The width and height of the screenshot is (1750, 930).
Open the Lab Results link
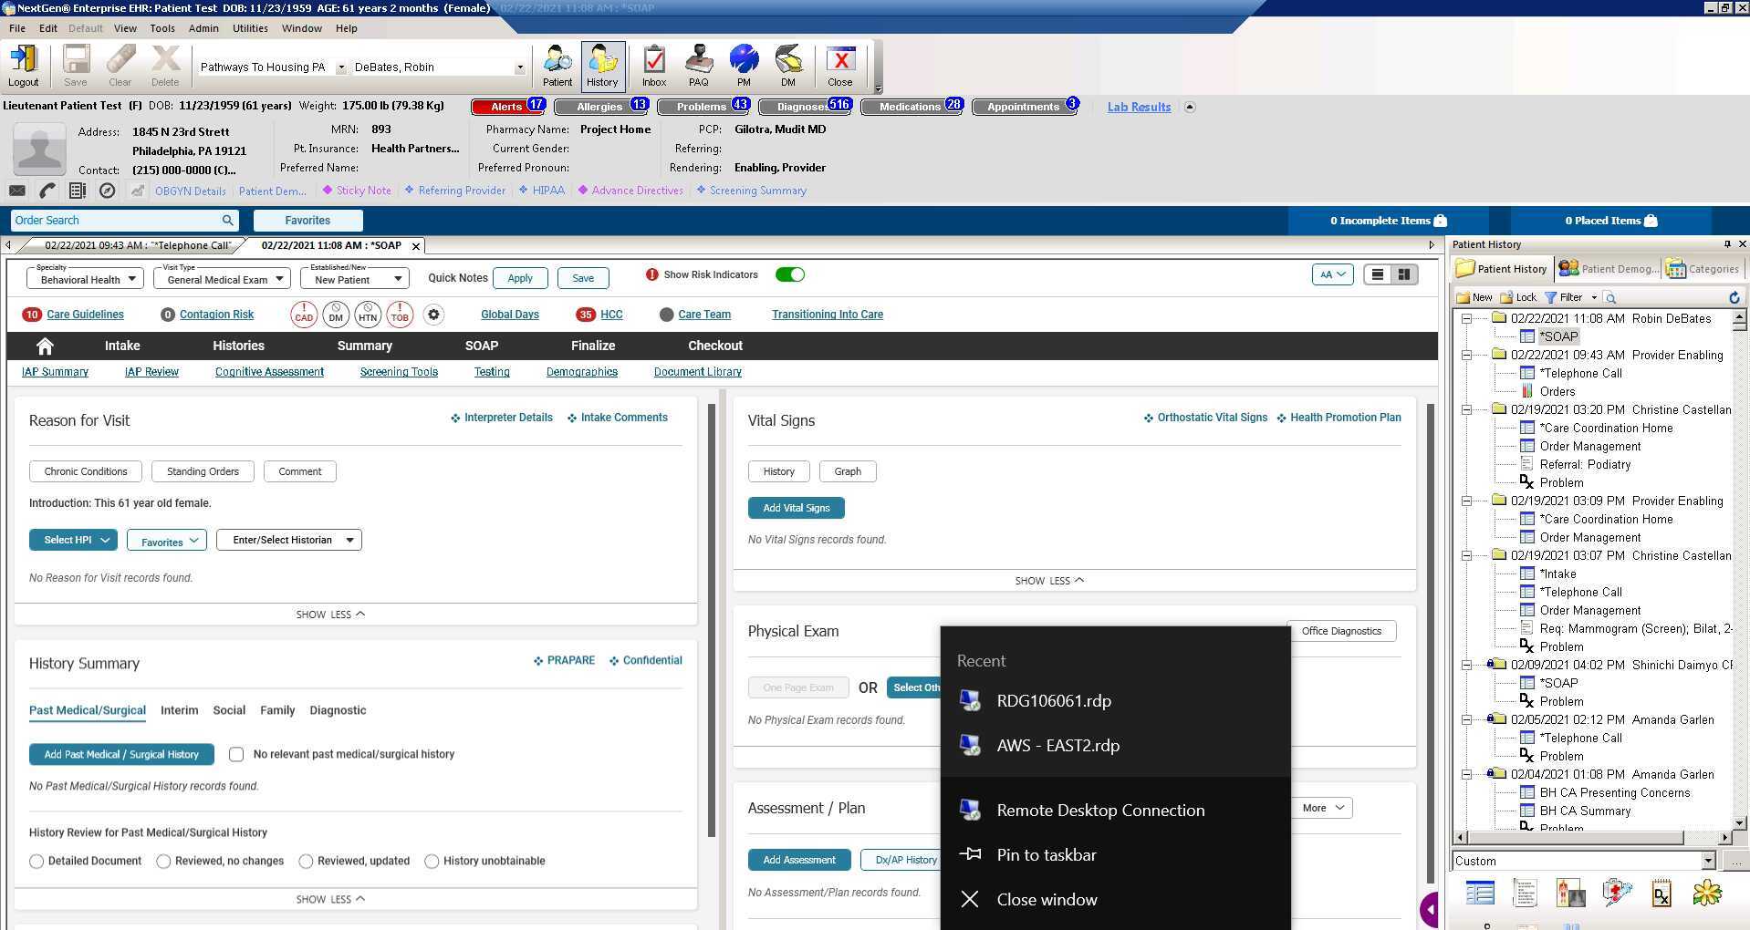[1138, 107]
